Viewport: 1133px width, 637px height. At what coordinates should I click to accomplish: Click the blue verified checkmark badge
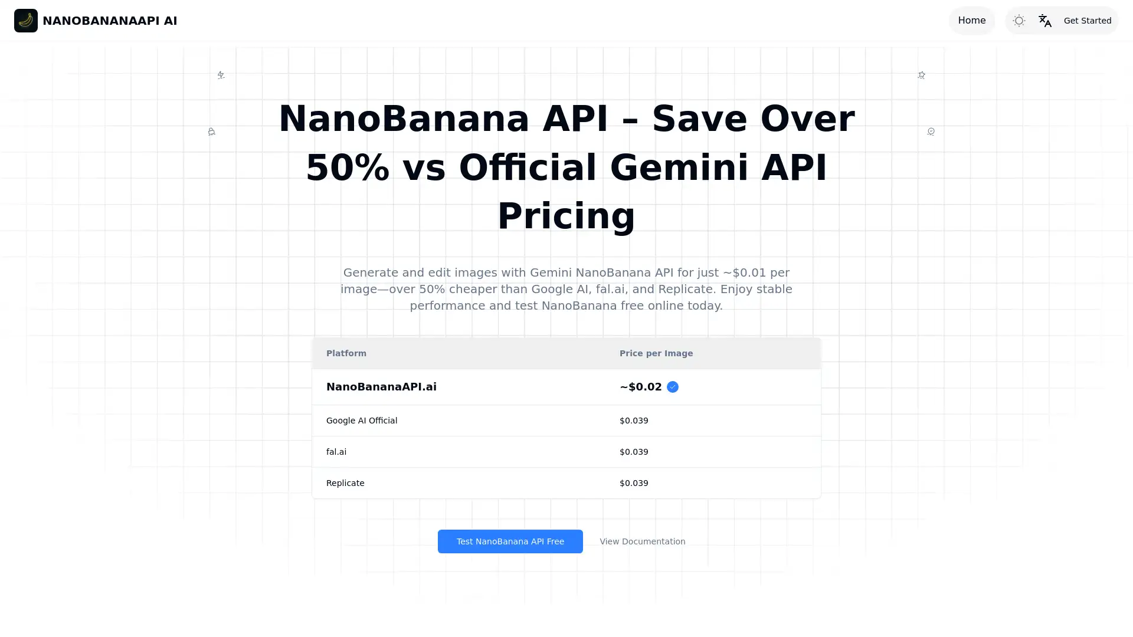pyautogui.click(x=672, y=387)
